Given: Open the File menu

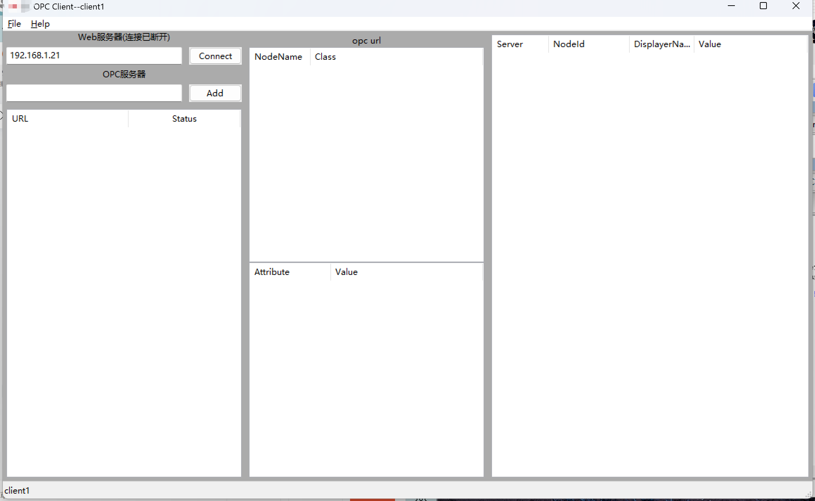Looking at the screenshot, I should 14,24.
